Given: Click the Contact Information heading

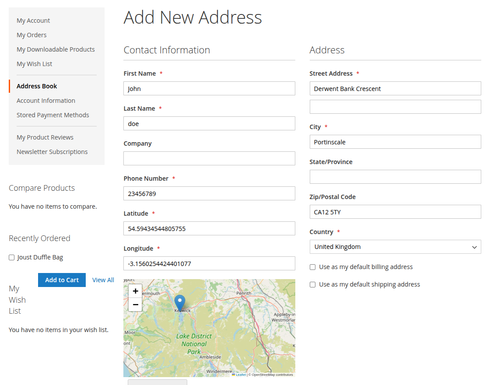Looking at the screenshot, I should (x=167, y=50).
